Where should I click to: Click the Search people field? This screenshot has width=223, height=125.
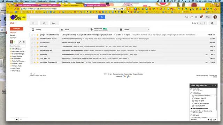coord(18,46)
